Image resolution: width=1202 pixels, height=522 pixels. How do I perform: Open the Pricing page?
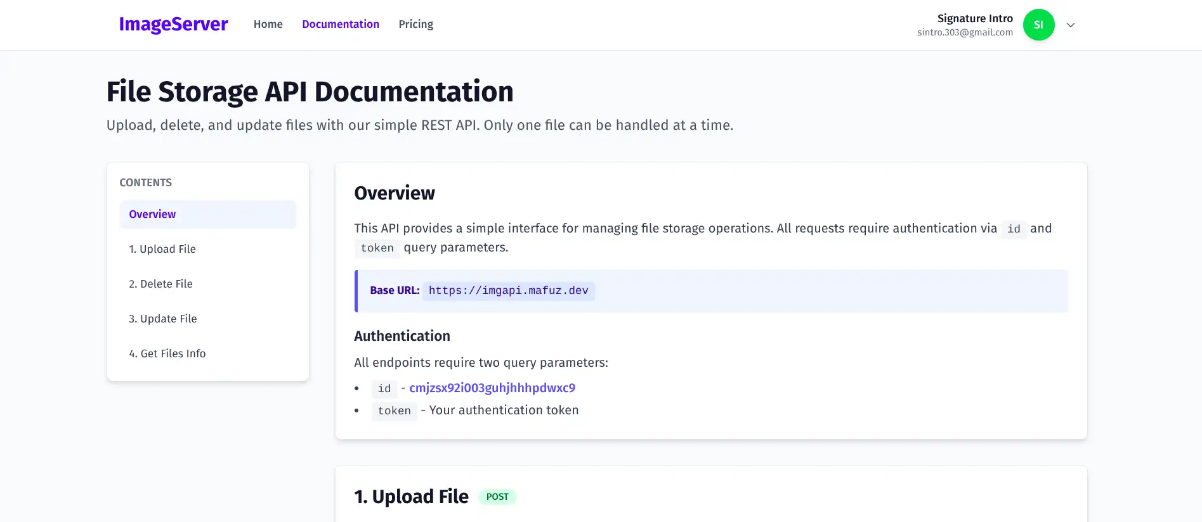pos(415,24)
